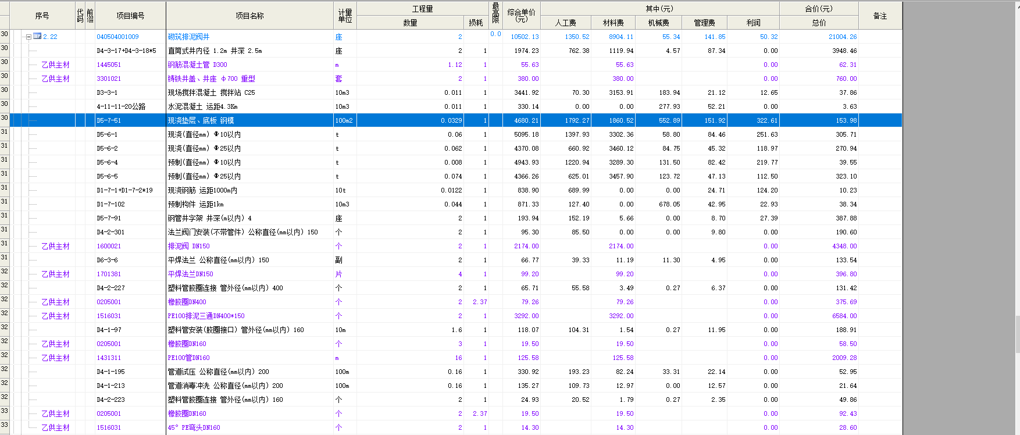Select 乙供主材 in row 1701381

pos(55,274)
